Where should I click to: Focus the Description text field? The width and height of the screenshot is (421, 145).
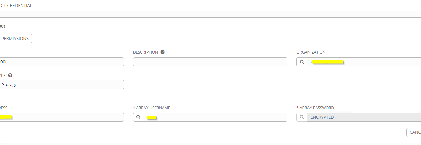(210, 62)
